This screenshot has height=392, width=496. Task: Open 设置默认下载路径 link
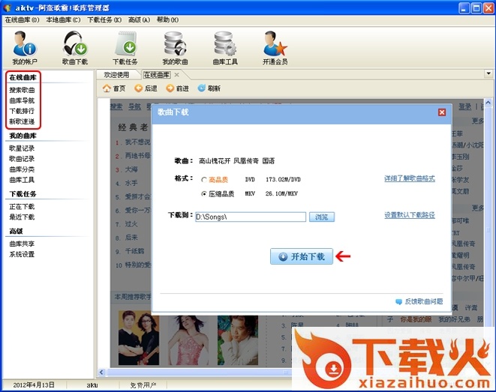[x=410, y=215]
